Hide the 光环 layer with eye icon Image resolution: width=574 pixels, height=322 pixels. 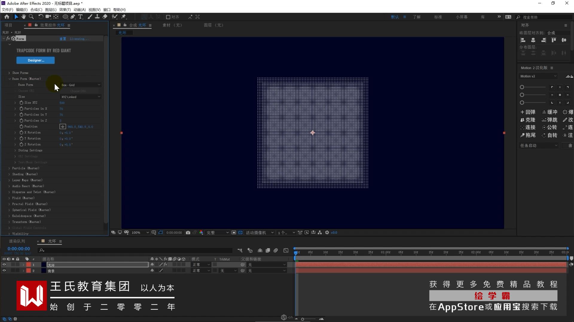coord(4,265)
